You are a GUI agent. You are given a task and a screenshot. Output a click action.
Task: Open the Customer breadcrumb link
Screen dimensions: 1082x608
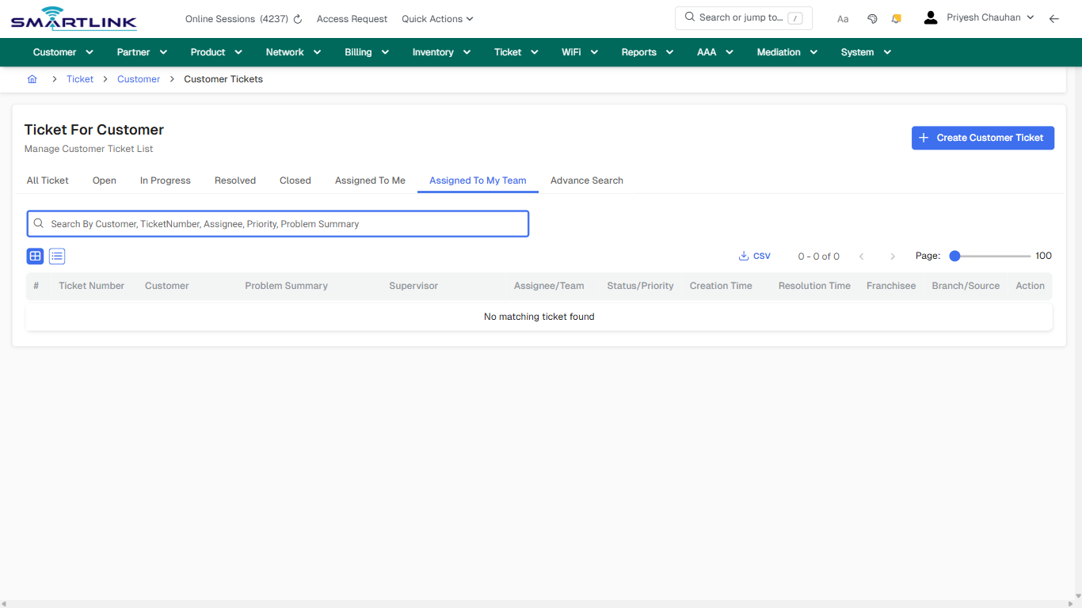pyautogui.click(x=139, y=78)
